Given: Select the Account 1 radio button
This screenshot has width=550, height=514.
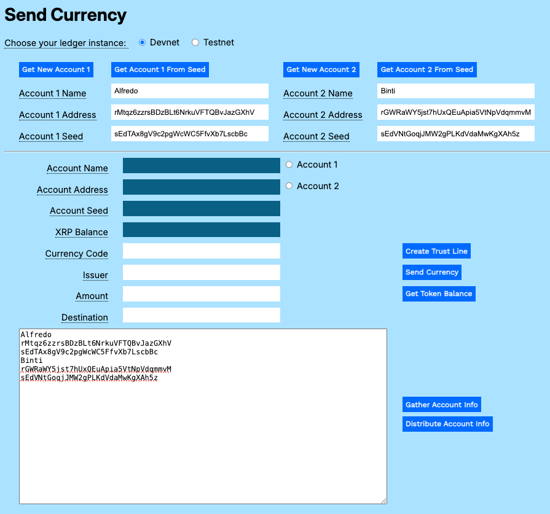Looking at the screenshot, I should pos(289,164).
